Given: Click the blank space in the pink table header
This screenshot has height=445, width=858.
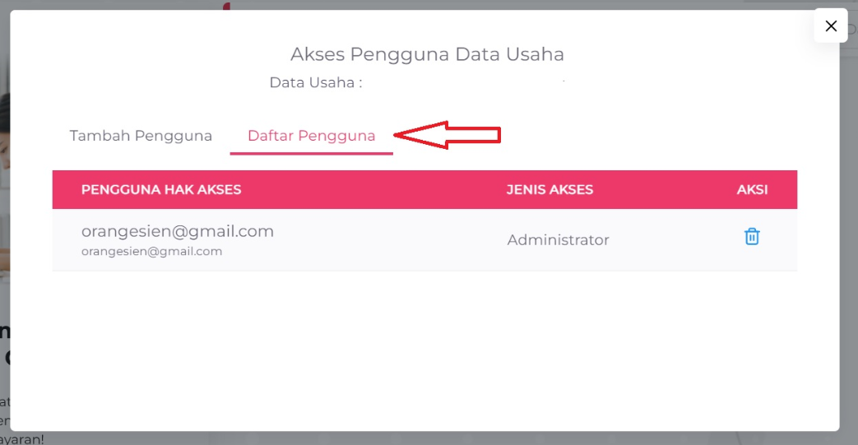Looking at the screenshot, I should (370, 190).
